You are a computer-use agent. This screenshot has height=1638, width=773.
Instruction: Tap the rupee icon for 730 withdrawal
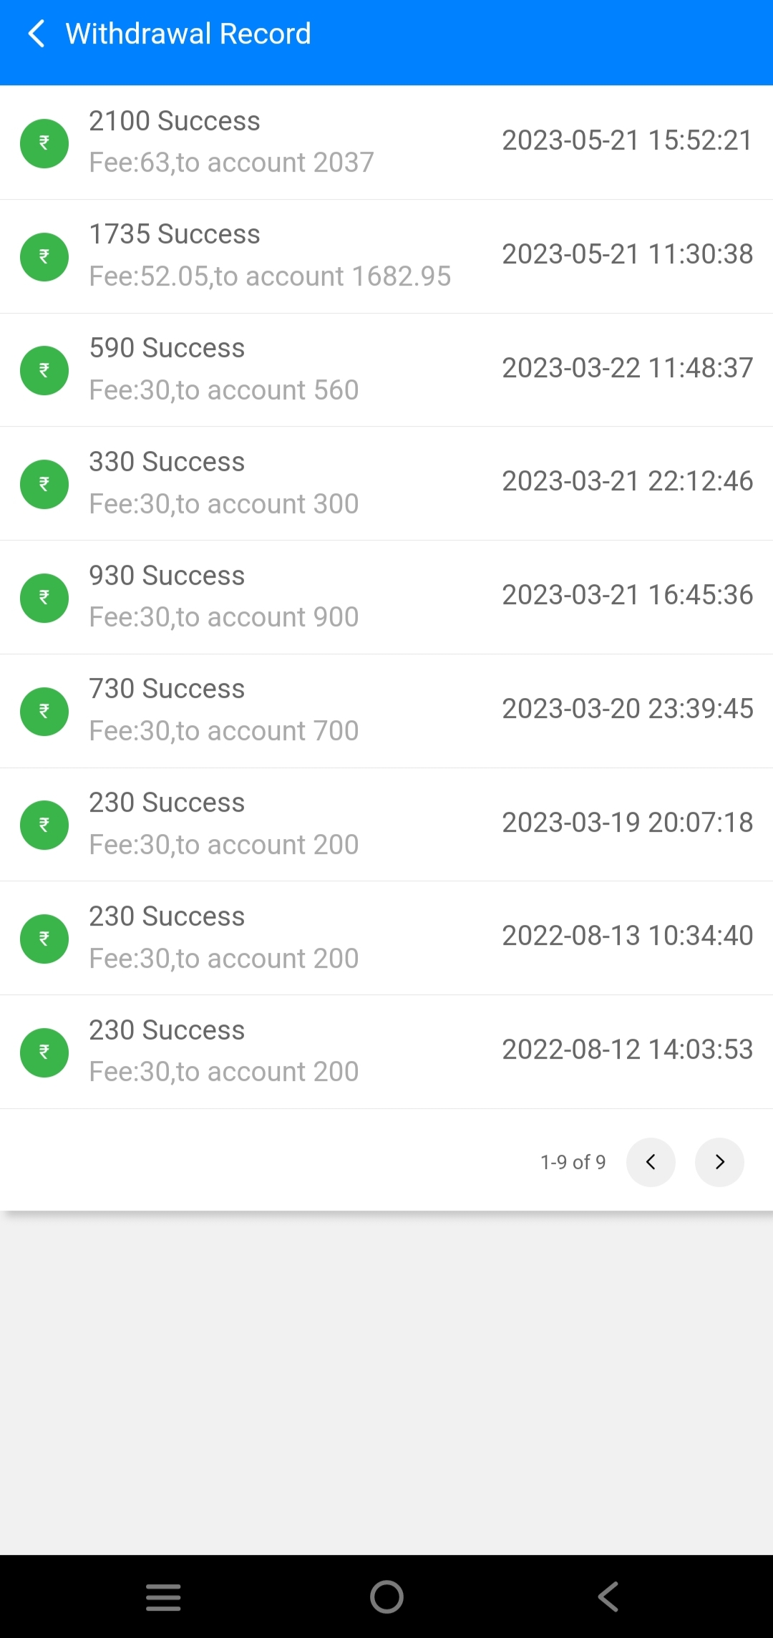click(x=44, y=711)
